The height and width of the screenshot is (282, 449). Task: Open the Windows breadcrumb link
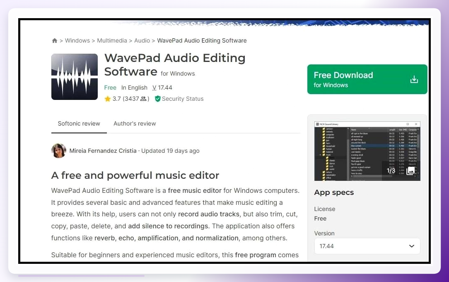77,40
